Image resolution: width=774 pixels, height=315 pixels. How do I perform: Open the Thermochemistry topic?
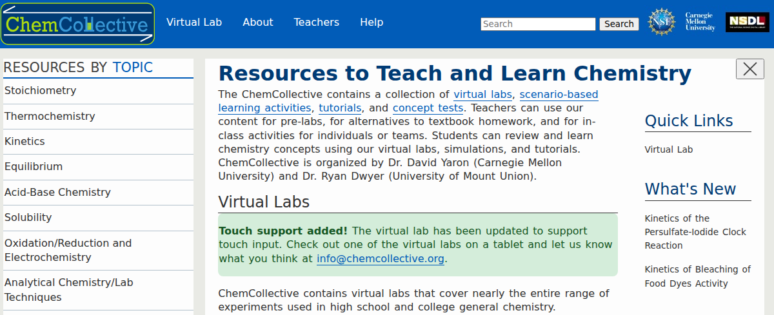point(50,117)
